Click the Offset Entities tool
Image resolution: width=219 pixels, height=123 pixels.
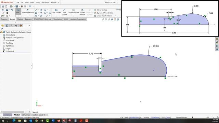(82, 12)
